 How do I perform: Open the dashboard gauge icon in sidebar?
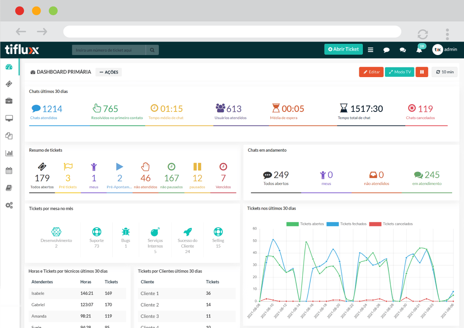[x=9, y=67]
